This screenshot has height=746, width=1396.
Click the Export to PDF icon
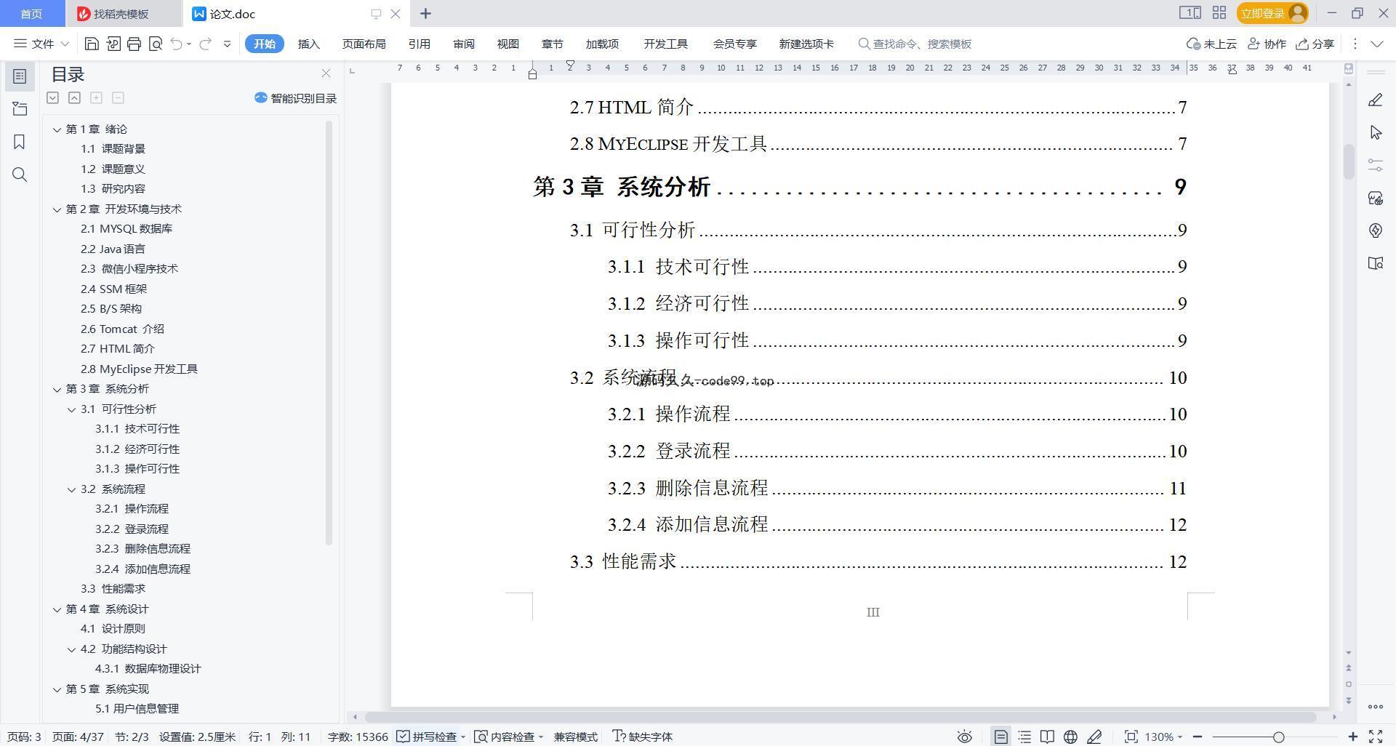pyautogui.click(x=113, y=44)
